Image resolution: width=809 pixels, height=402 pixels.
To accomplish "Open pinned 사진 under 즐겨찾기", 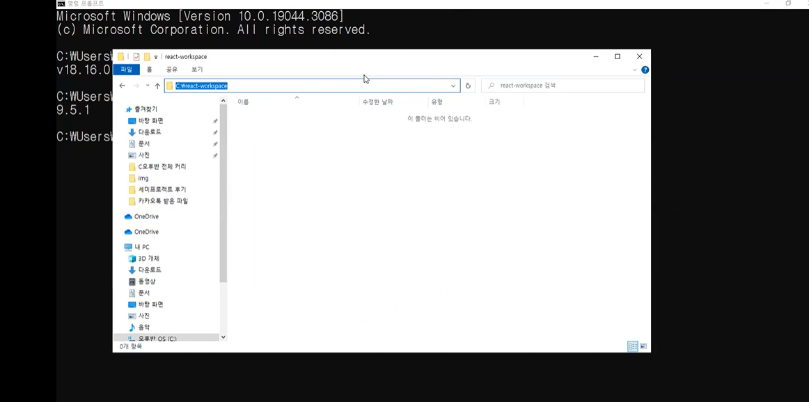I will coord(144,155).
